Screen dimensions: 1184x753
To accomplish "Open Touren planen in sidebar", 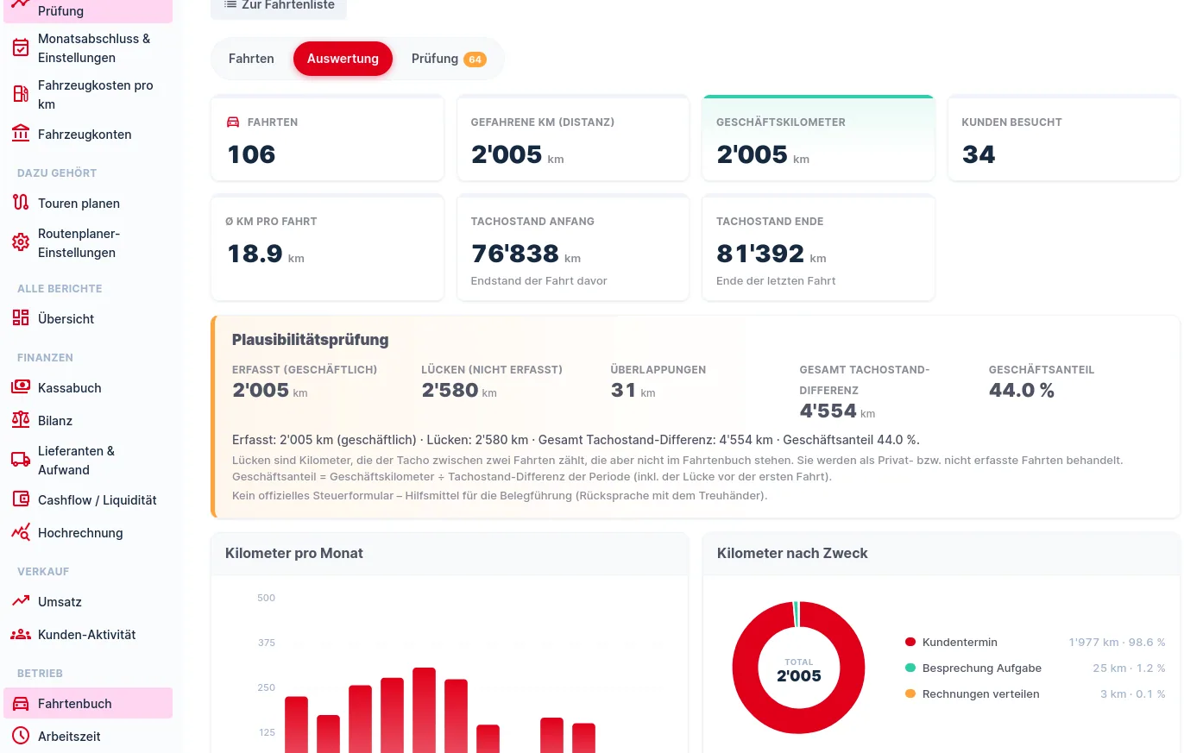I will click(88, 203).
